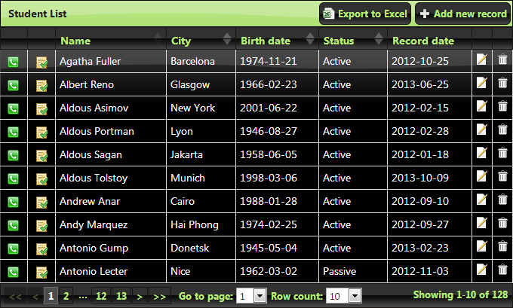Edit the Antonio Lecter record

point(481,270)
